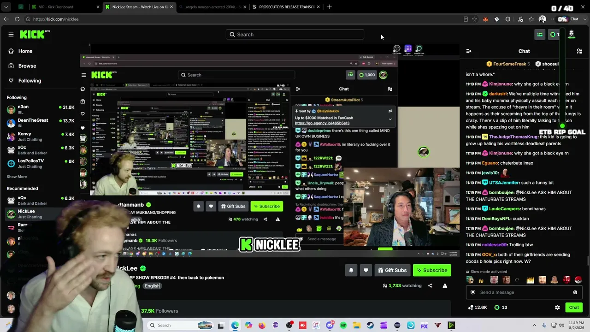Click the Kick logo
Image resolution: width=590 pixels, height=332 pixels.
click(35, 35)
